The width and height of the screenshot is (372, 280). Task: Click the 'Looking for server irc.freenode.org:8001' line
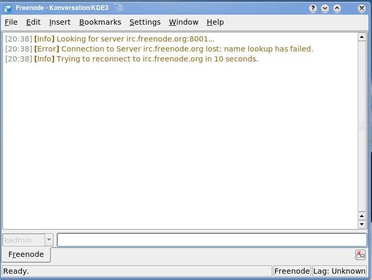pos(110,39)
